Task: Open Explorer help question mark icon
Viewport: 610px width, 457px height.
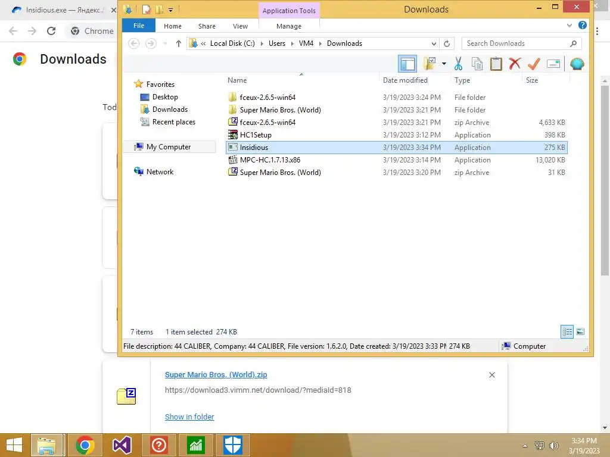Action: 583,25
